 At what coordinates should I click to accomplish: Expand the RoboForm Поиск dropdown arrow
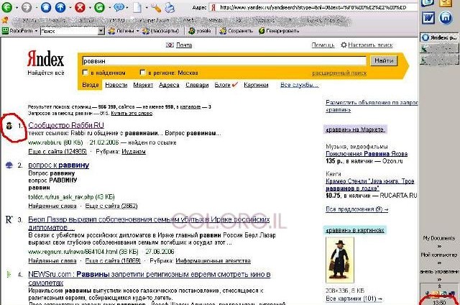[x=101, y=31]
